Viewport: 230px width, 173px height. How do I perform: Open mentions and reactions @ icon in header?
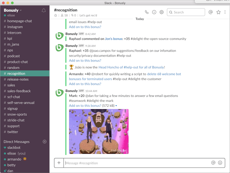[x=210, y=12]
